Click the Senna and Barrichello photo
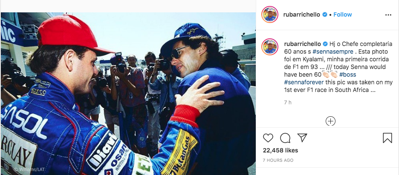 tap(128, 94)
